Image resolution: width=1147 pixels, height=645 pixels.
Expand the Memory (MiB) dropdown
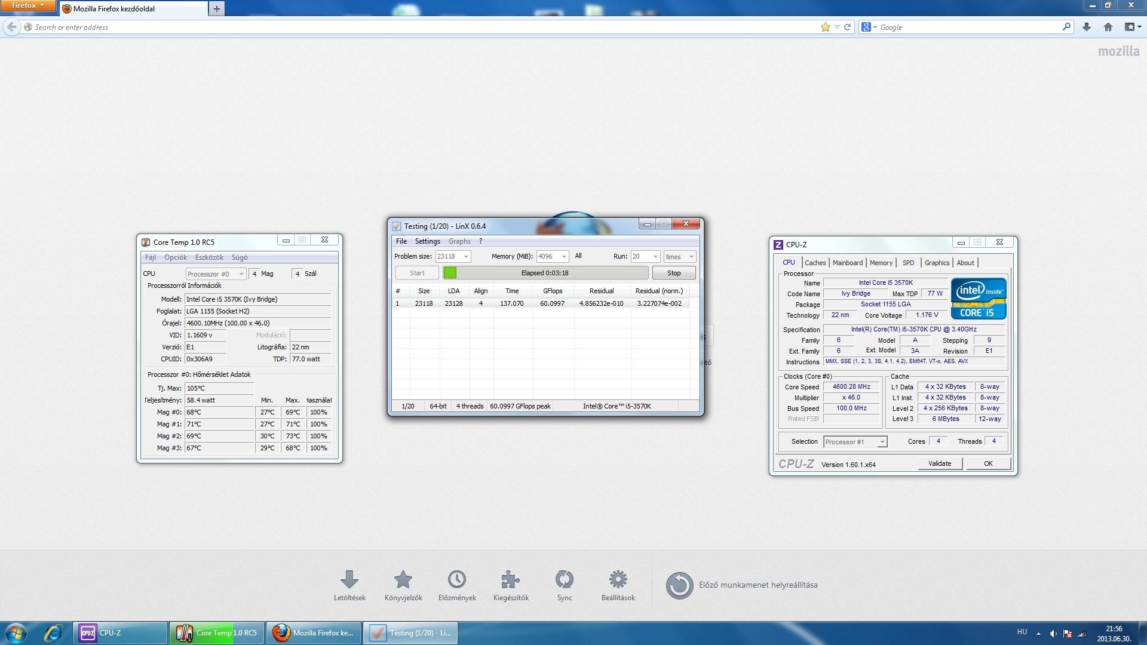[563, 257]
